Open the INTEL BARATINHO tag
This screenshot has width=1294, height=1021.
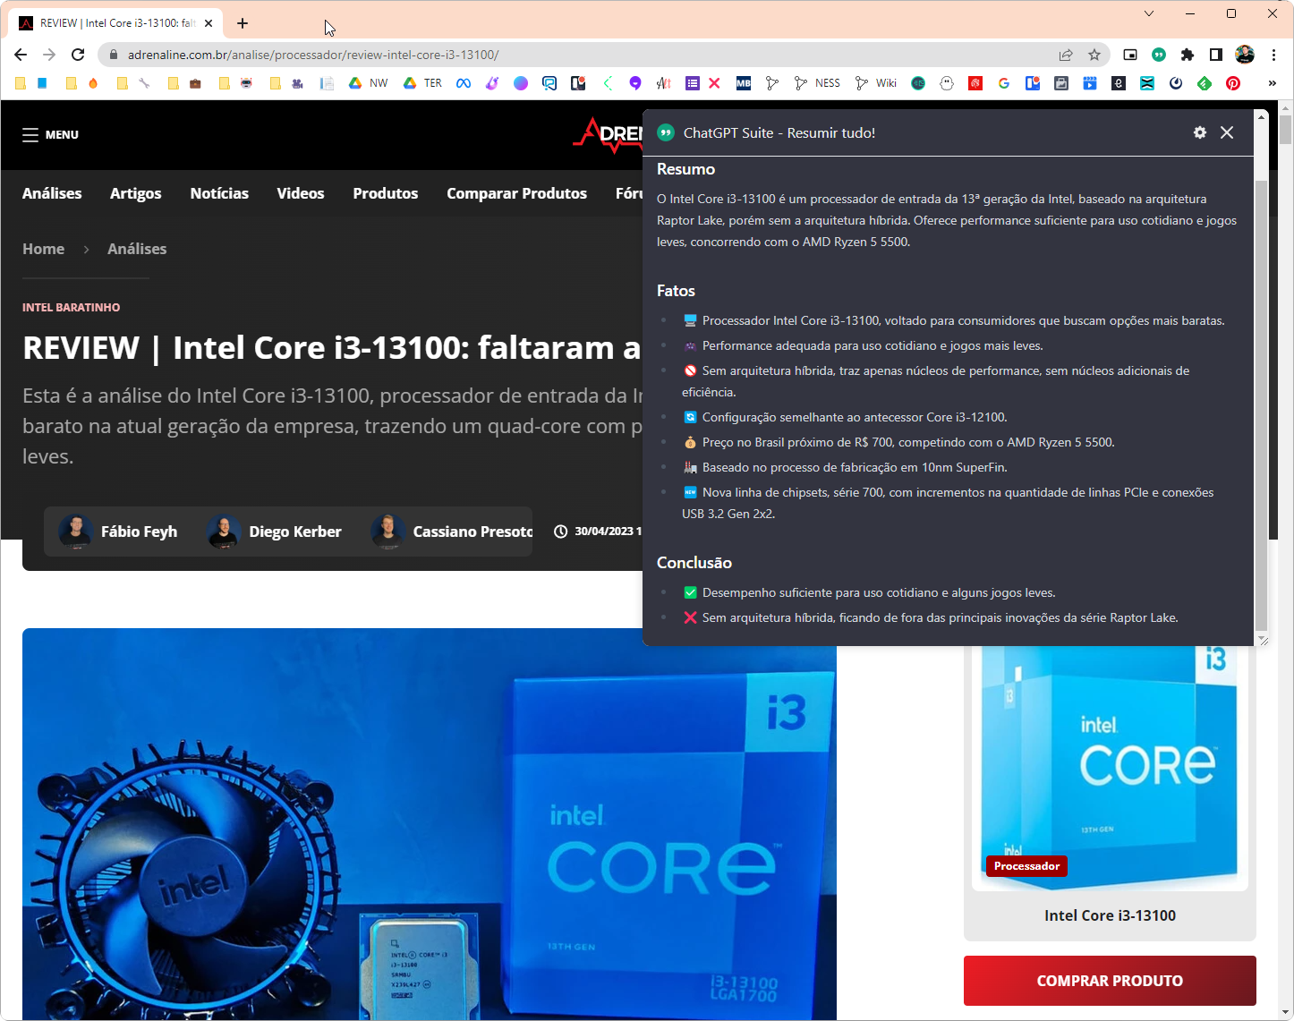[x=71, y=307]
